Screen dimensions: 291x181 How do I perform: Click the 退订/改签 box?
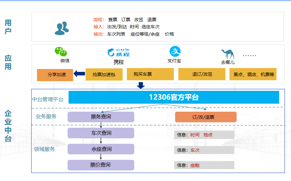coord(202,74)
